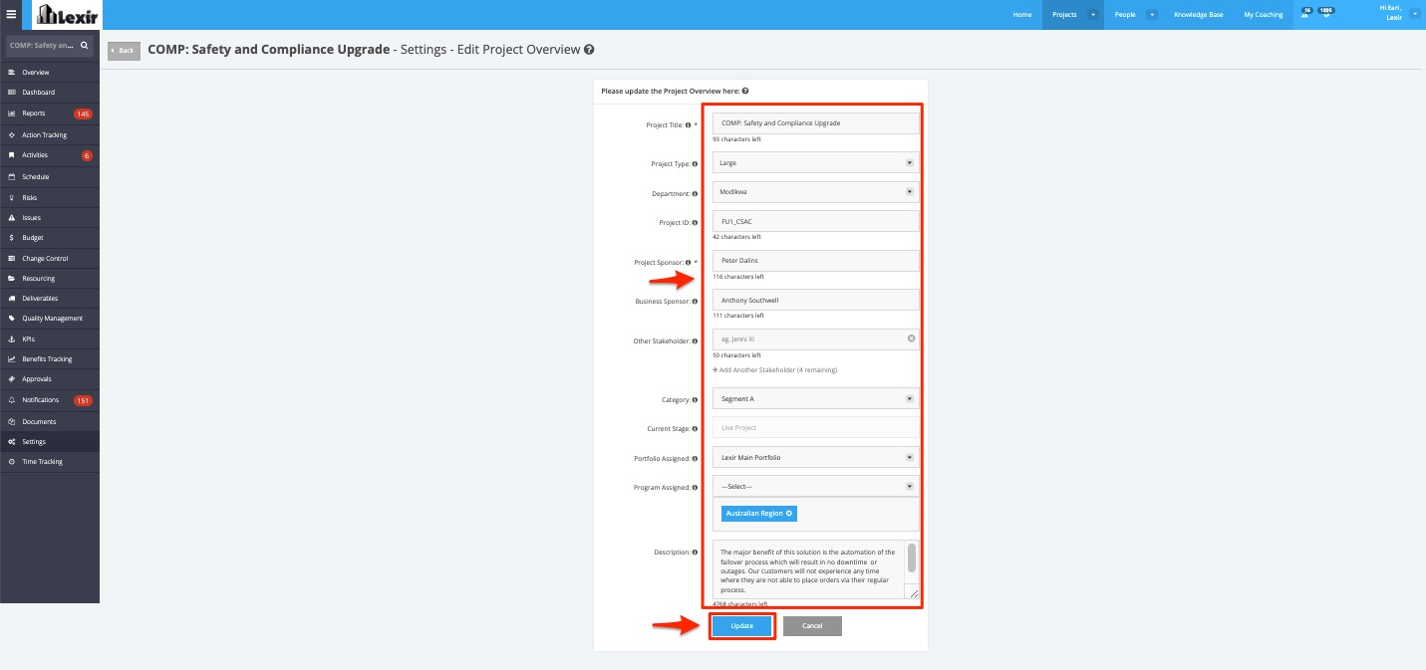Click the Activities 6 badge
Image resolution: width=1426 pixels, height=670 pixels.
tap(87, 156)
